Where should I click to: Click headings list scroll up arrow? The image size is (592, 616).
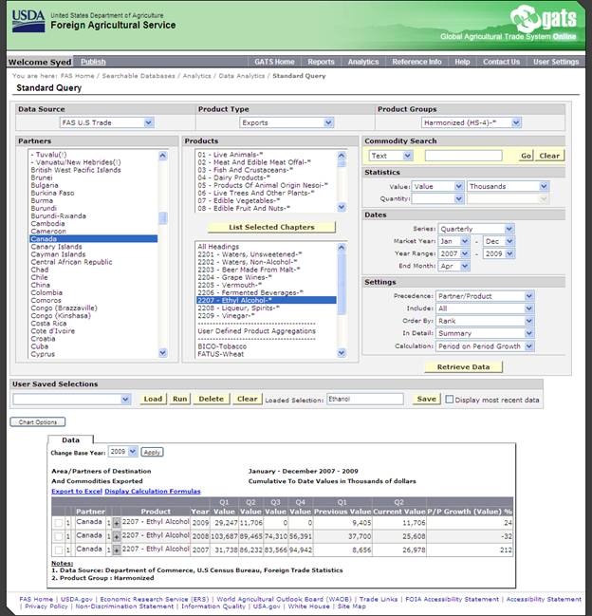pos(342,247)
